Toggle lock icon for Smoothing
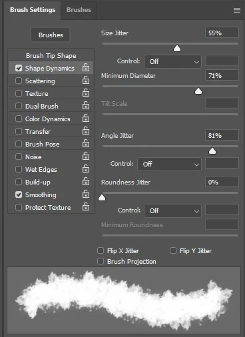Image resolution: width=245 pixels, height=337 pixels. tap(86, 194)
